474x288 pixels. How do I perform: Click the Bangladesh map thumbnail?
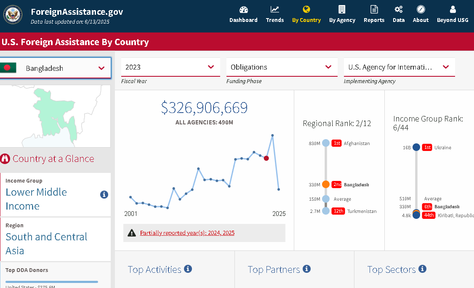pyautogui.click(x=55, y=116)
